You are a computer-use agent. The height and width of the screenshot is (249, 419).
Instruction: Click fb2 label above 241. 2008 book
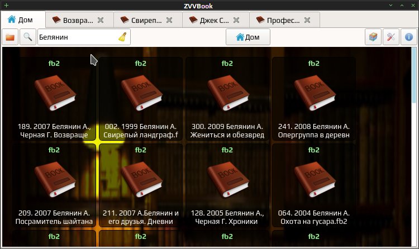click(314, 63)
